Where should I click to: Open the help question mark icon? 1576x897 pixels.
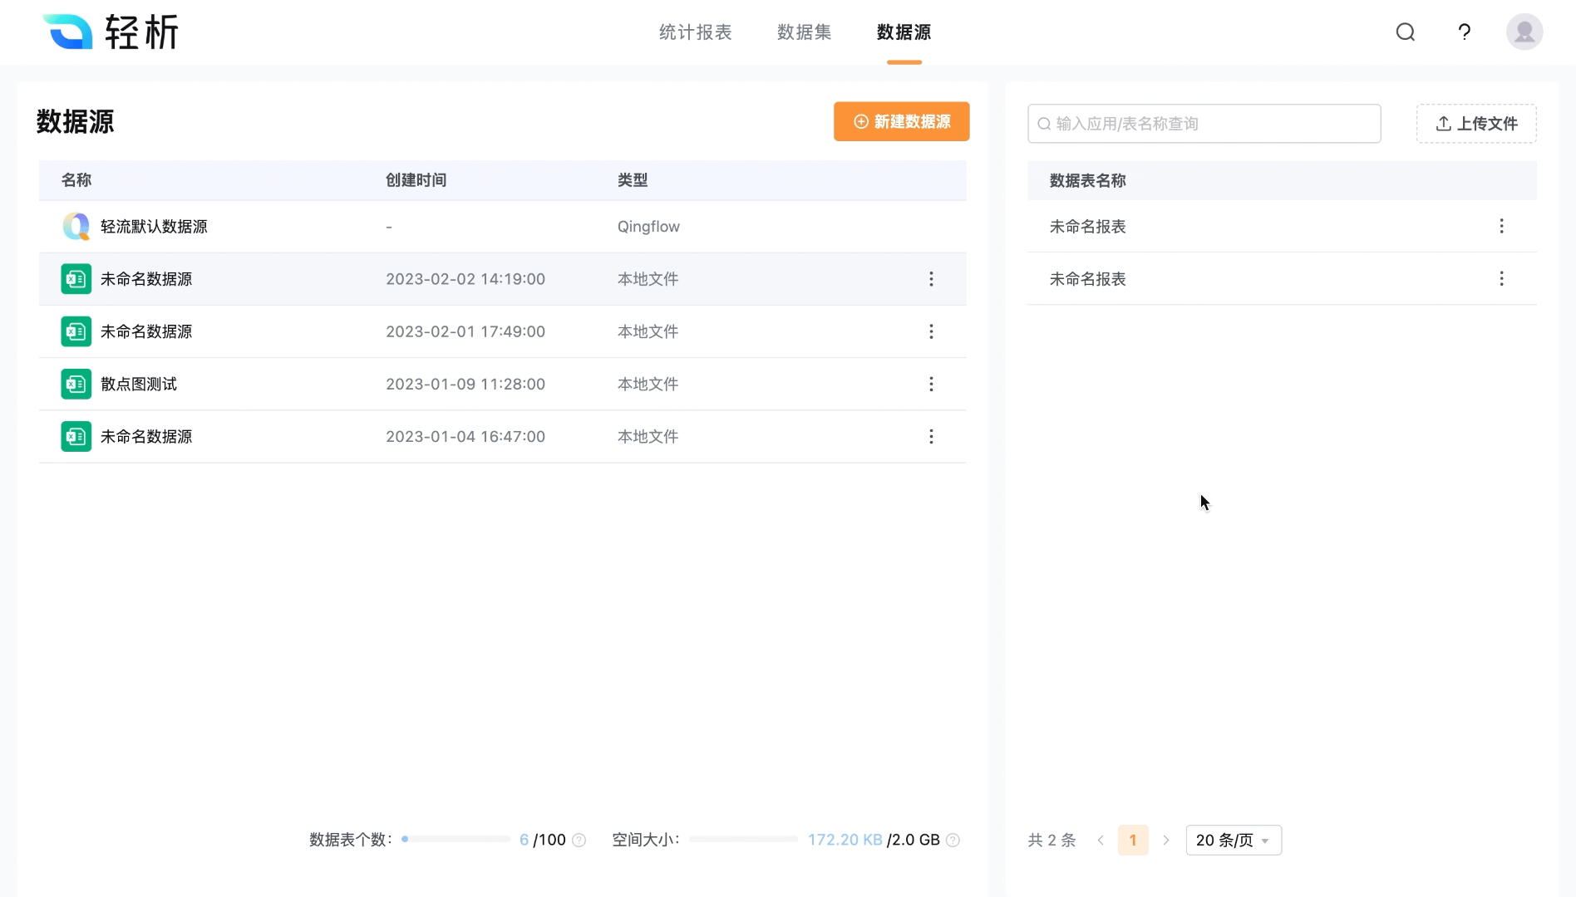1465,32
